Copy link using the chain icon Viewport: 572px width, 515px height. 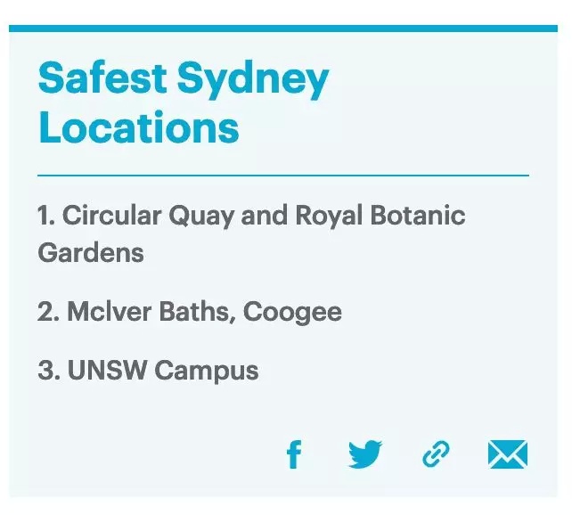click(x=436, y=454)
